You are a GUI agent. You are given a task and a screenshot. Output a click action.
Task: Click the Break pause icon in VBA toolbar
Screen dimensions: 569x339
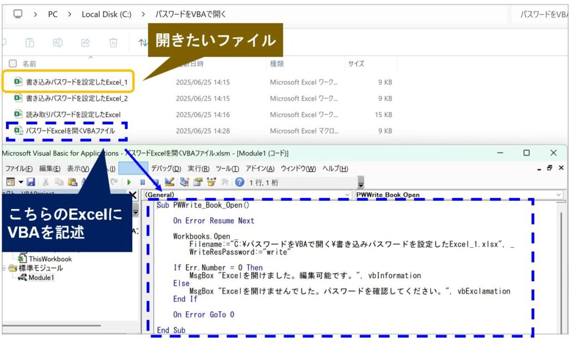(x=143, y=182)
